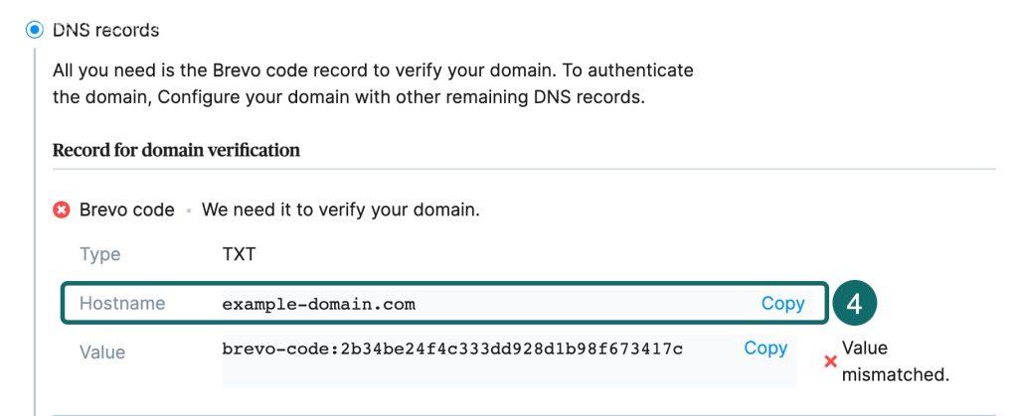Copy the Hostname value
The image size is (1018, 416).
[782, 304]
